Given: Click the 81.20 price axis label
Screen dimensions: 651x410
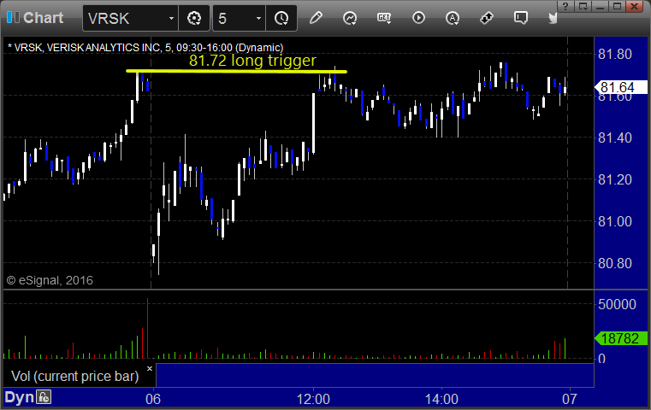Looking at the screenshot, I should tap(614, 179).
